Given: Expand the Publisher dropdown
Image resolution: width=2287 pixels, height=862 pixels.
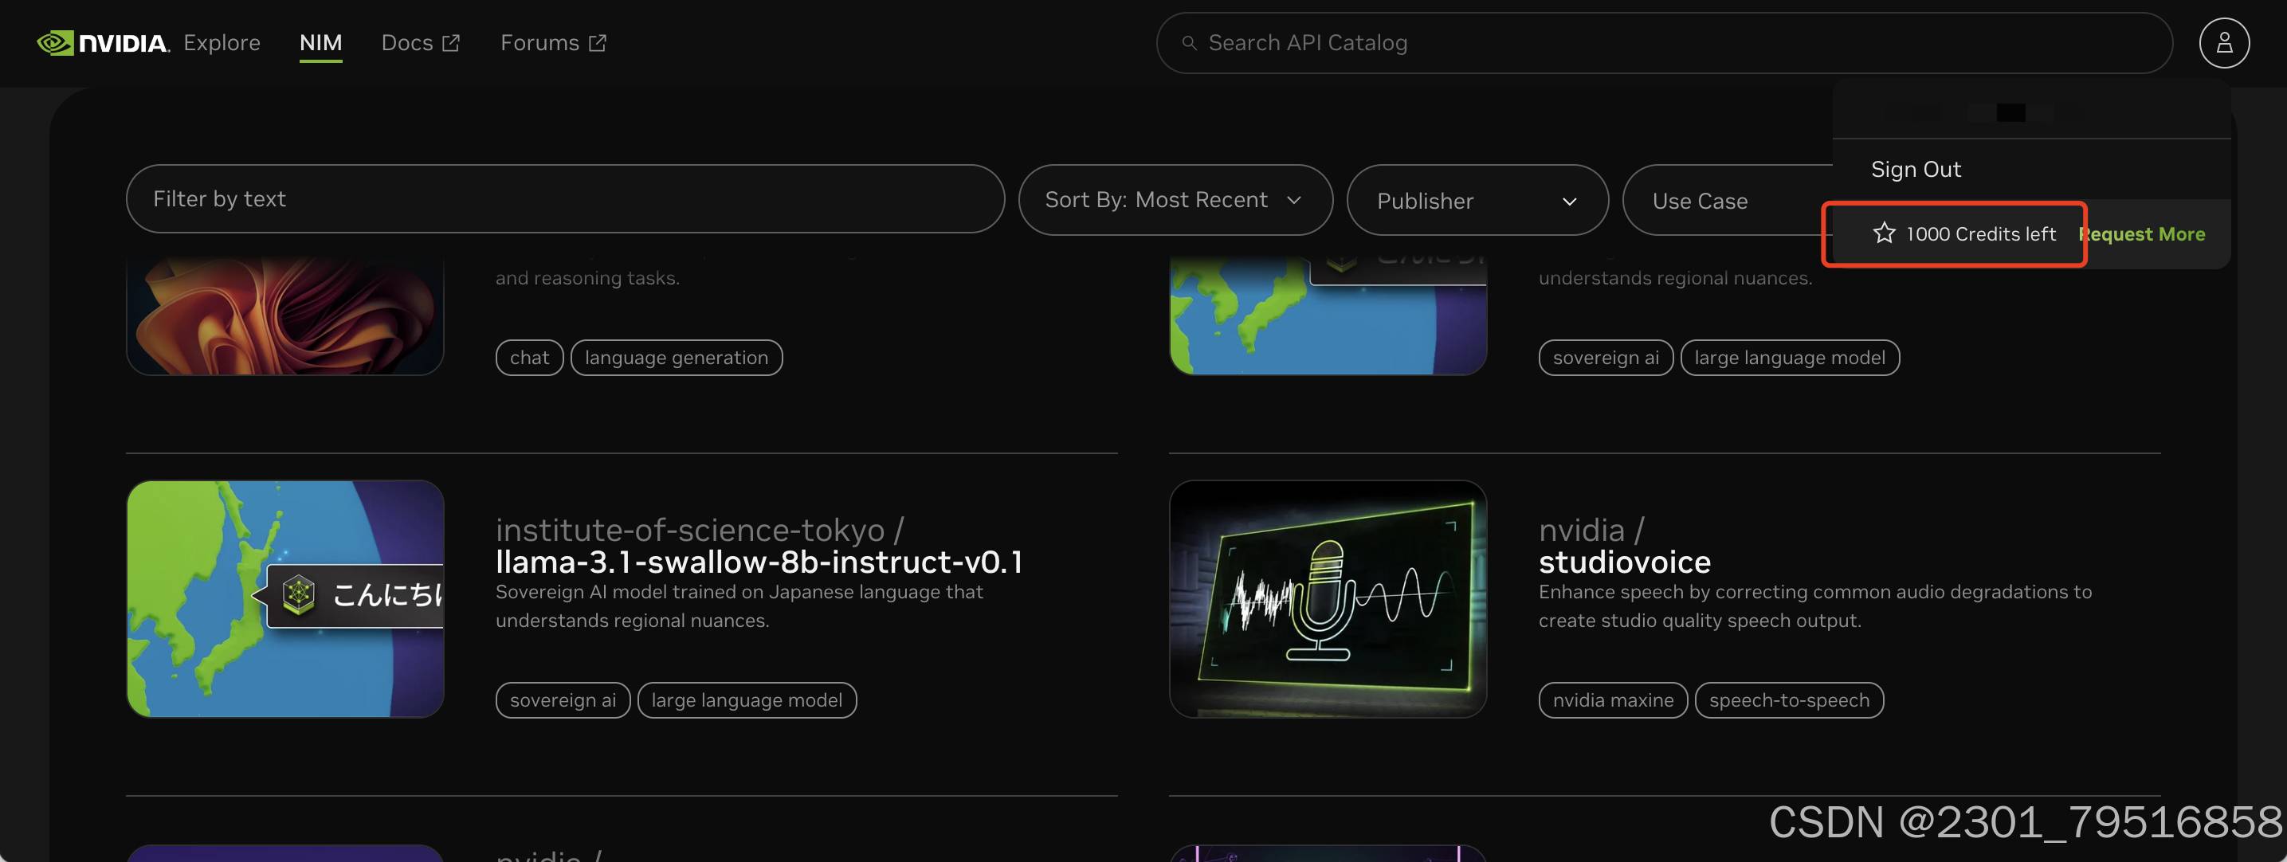Looking at the screenshot, I should pyautogui.click(x=1477, y=201).
